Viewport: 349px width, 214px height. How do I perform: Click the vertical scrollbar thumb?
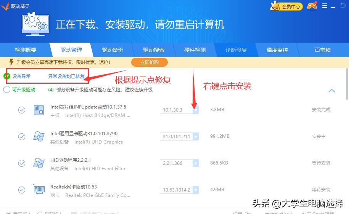pyautogui.click(x=347, y=84)
